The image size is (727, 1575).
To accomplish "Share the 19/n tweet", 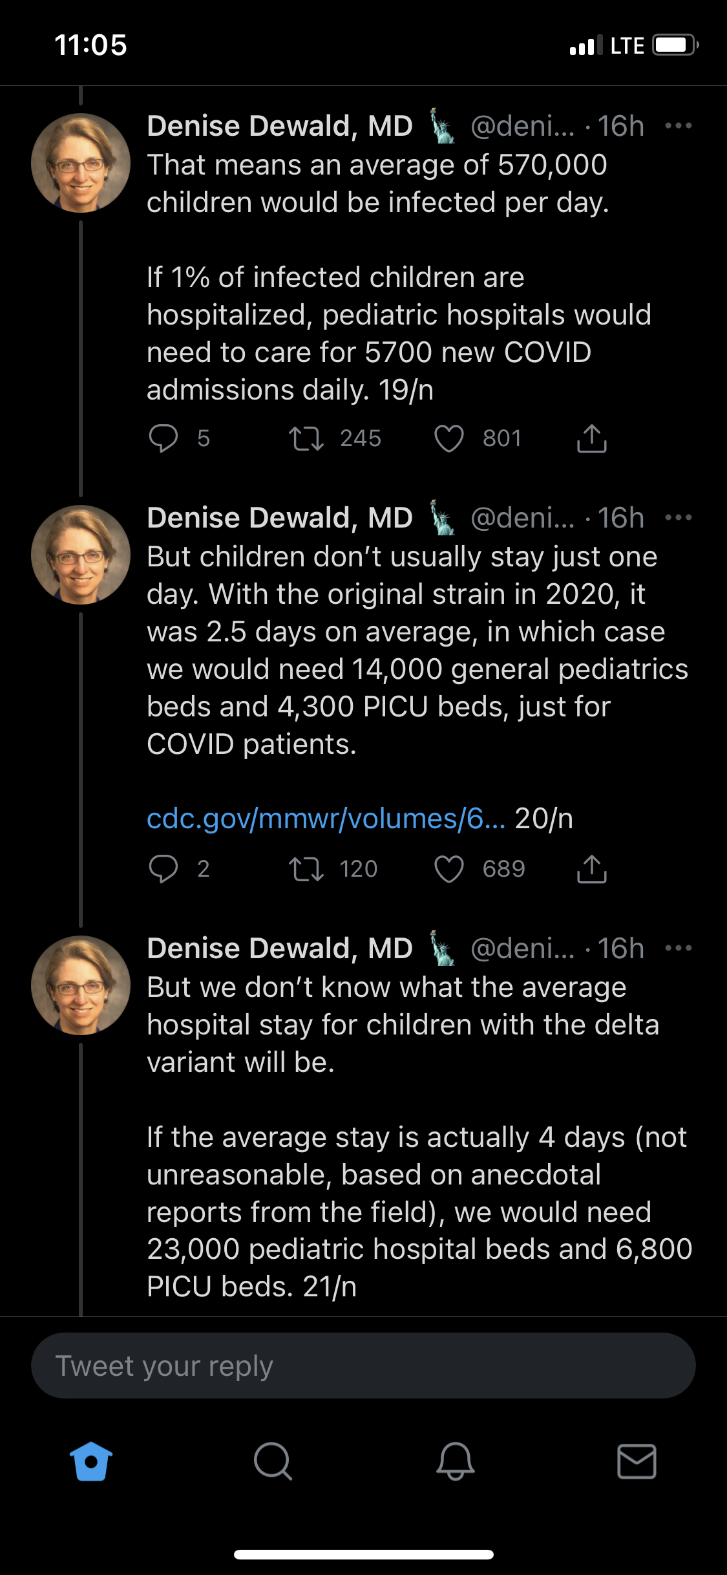I will [591, 438].
